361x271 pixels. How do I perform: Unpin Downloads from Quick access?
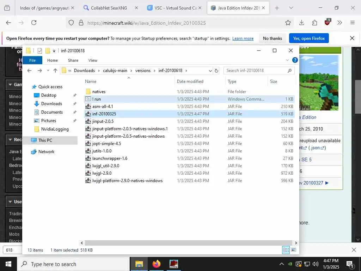[x=75, y=104]
